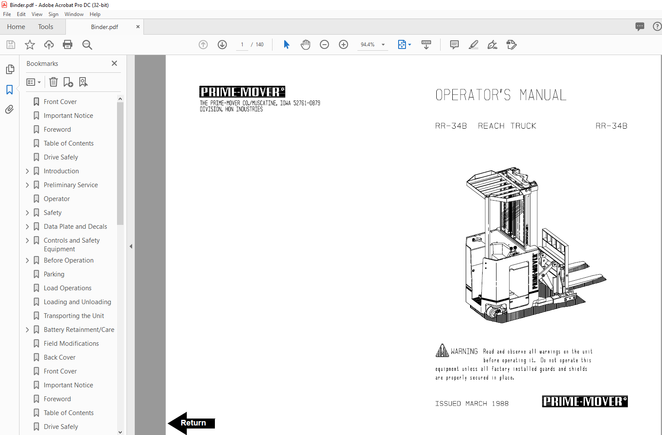The image size is (662, 435).
Task: Go to Field Modifications bookmark
Action: 71,344
